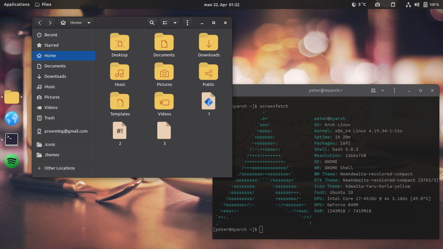This screenshot has height=249, width=443.
Task: Launch Files from the dock
Action: coord(12,97)
